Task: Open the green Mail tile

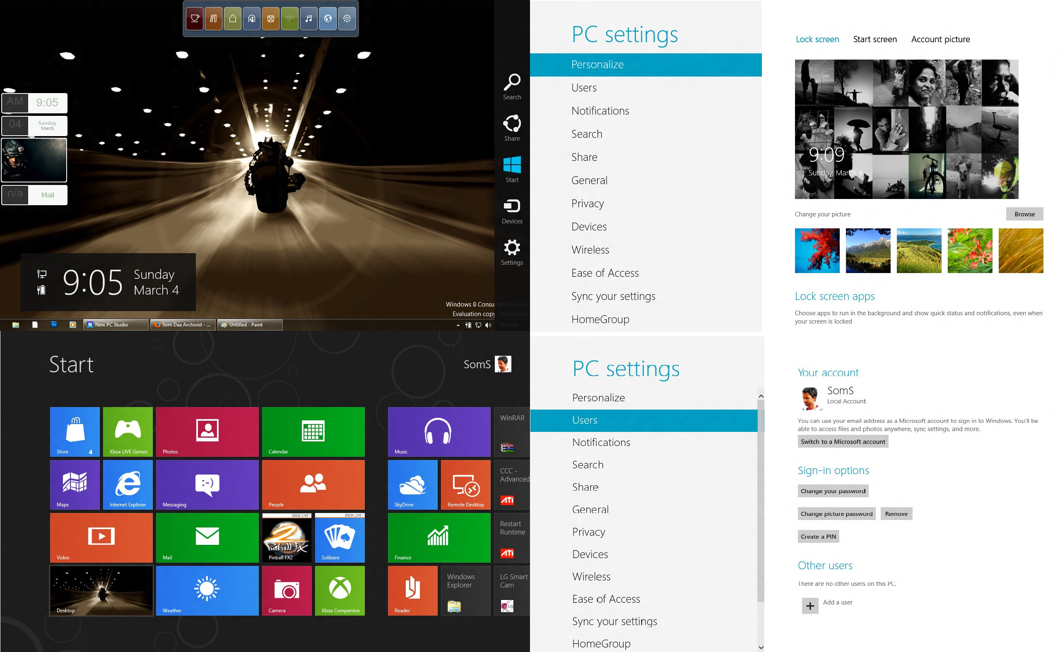Action: coord(207,538)
